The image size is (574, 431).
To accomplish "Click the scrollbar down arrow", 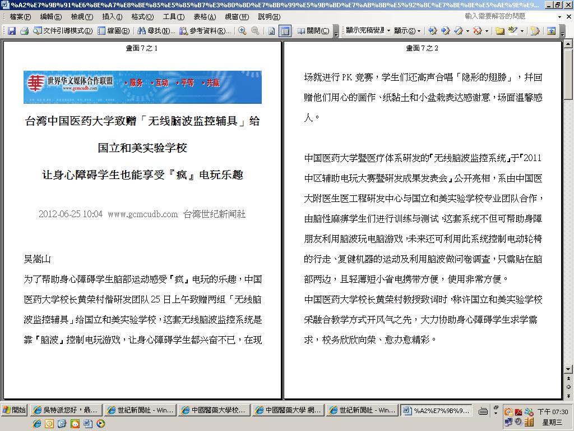I will [x=568, y=369].
